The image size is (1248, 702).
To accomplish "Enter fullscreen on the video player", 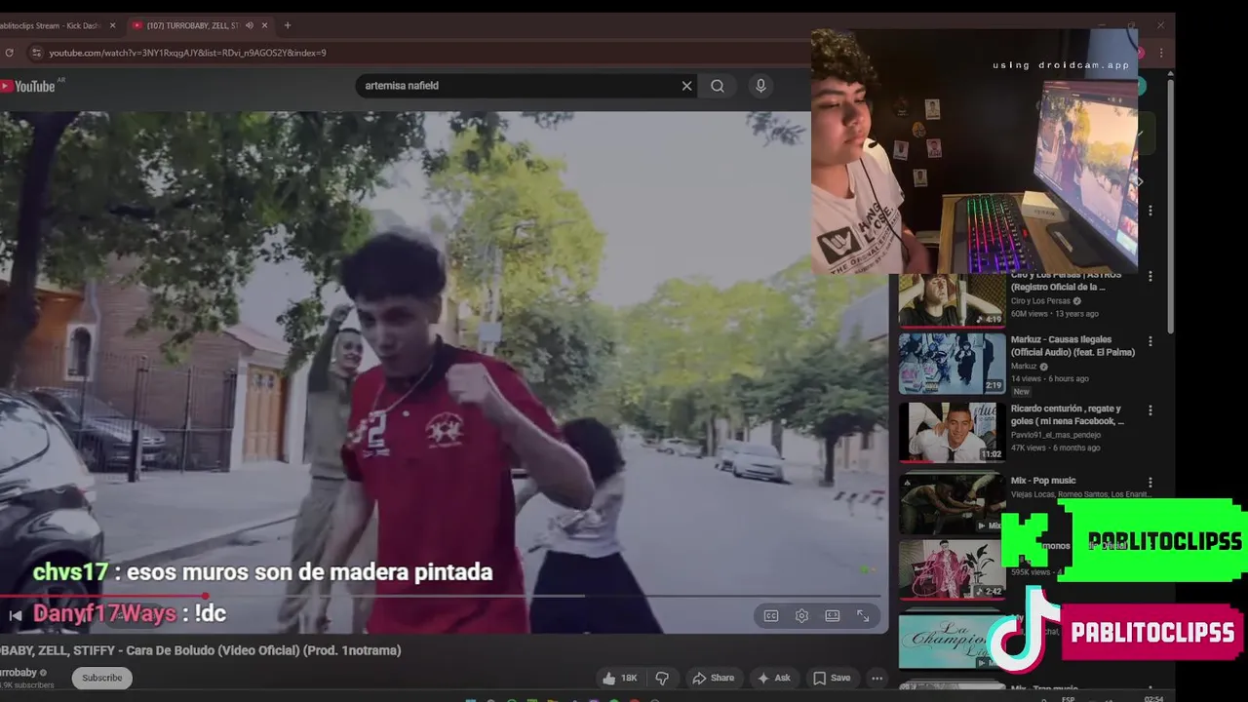I will [863, 616].
